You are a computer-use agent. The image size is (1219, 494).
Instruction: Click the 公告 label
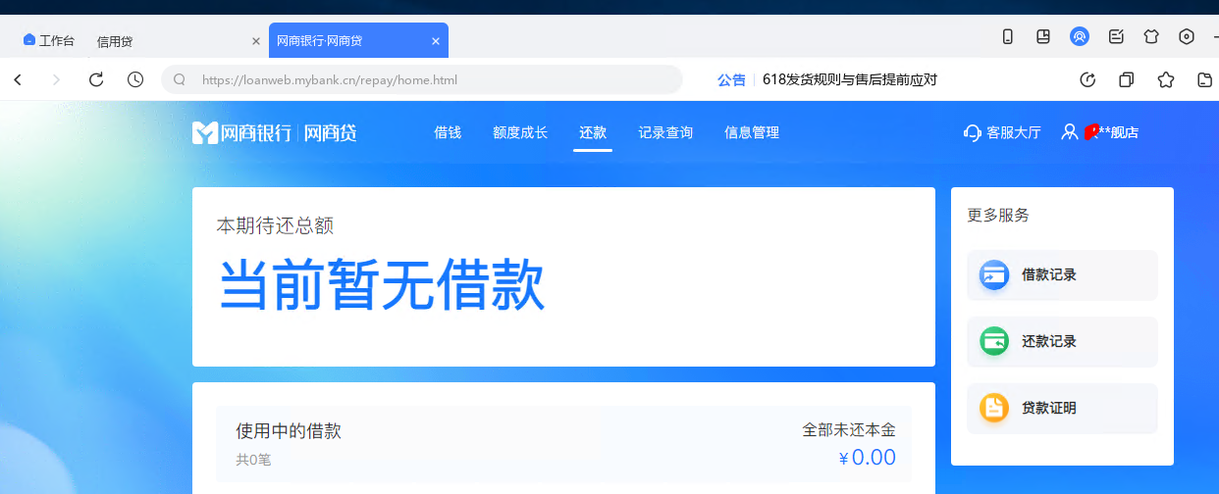coord(731,79)
